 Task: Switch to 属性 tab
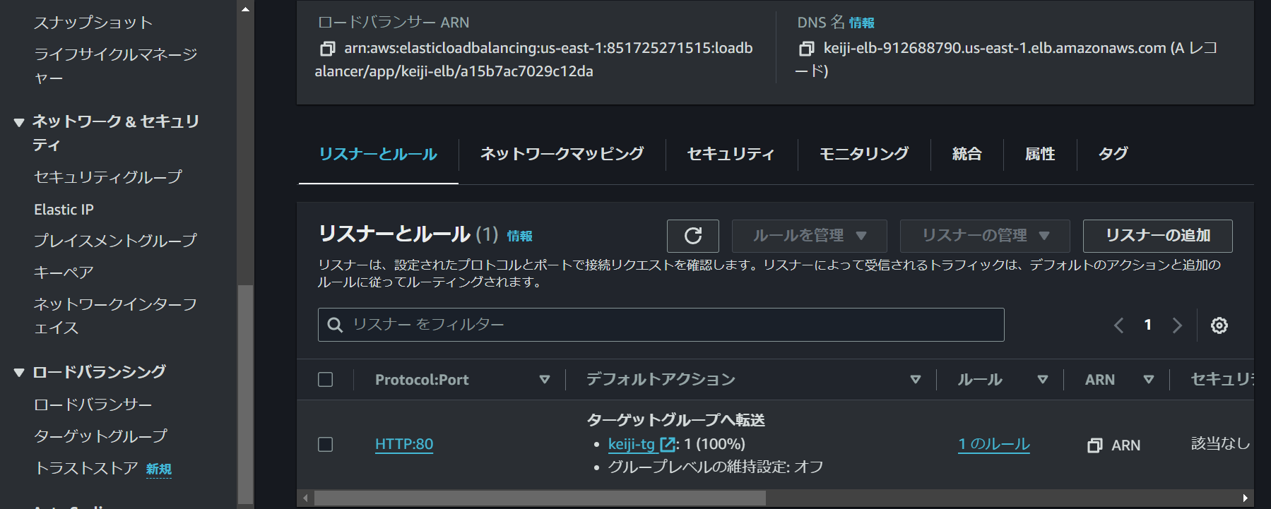[x=1040, y=154]
